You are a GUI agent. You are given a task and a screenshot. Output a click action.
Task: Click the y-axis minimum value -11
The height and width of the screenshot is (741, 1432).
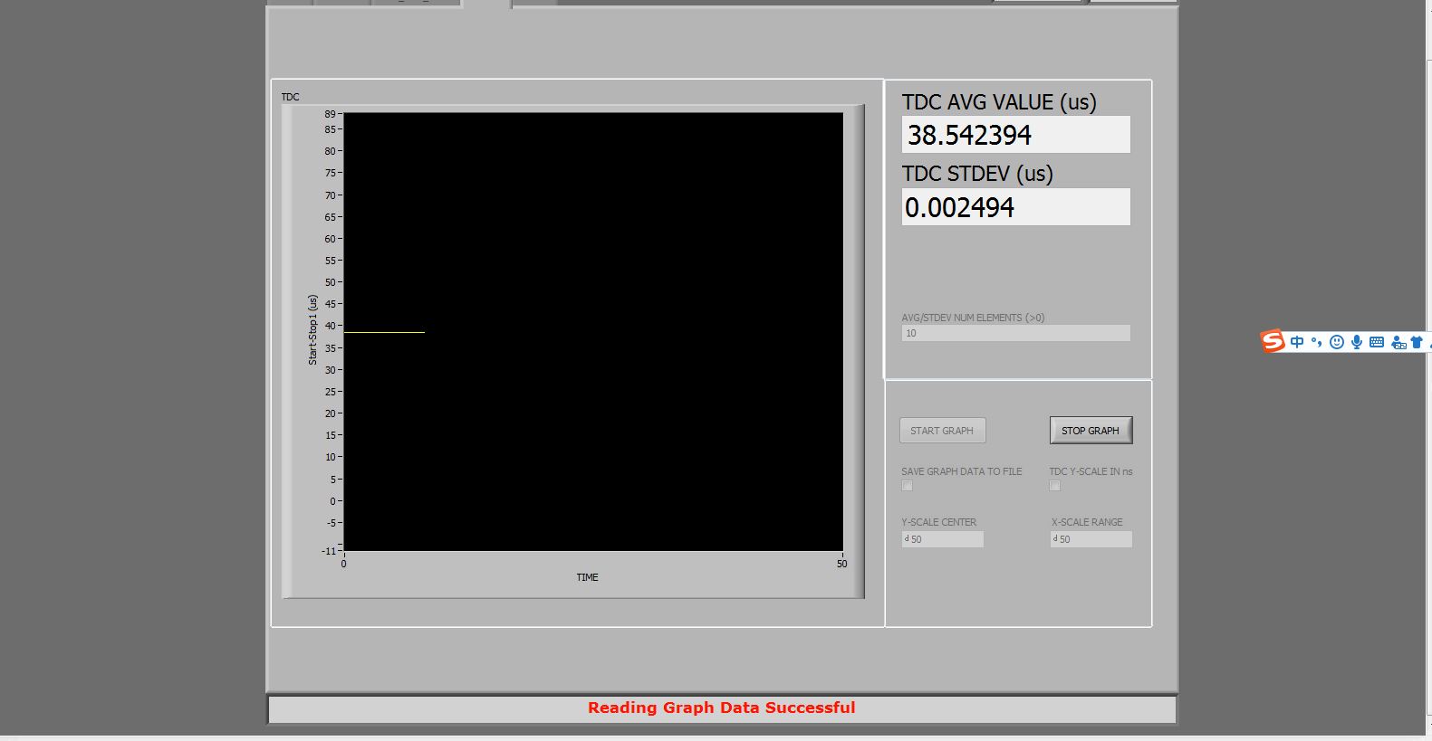click(x=328, y=550)
